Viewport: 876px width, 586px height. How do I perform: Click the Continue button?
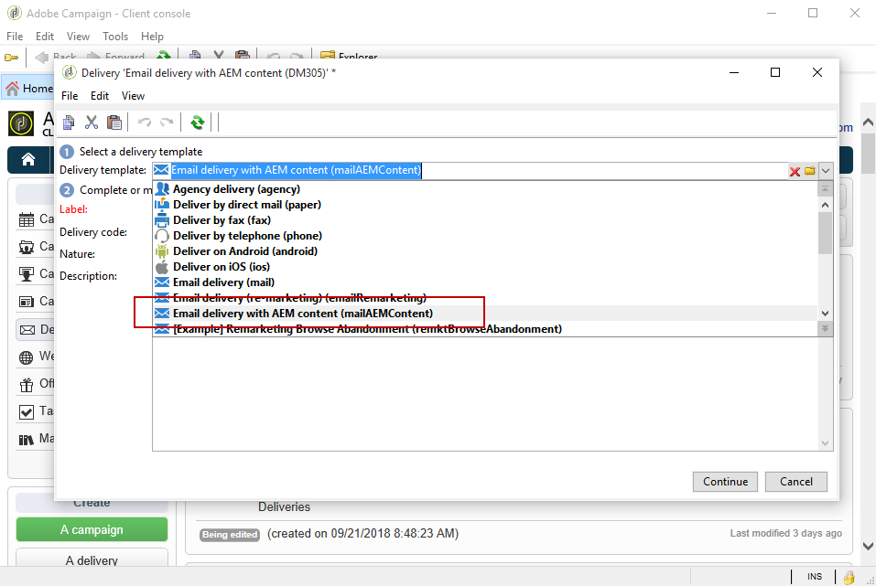pyautogui.click(x=725, y=482)
